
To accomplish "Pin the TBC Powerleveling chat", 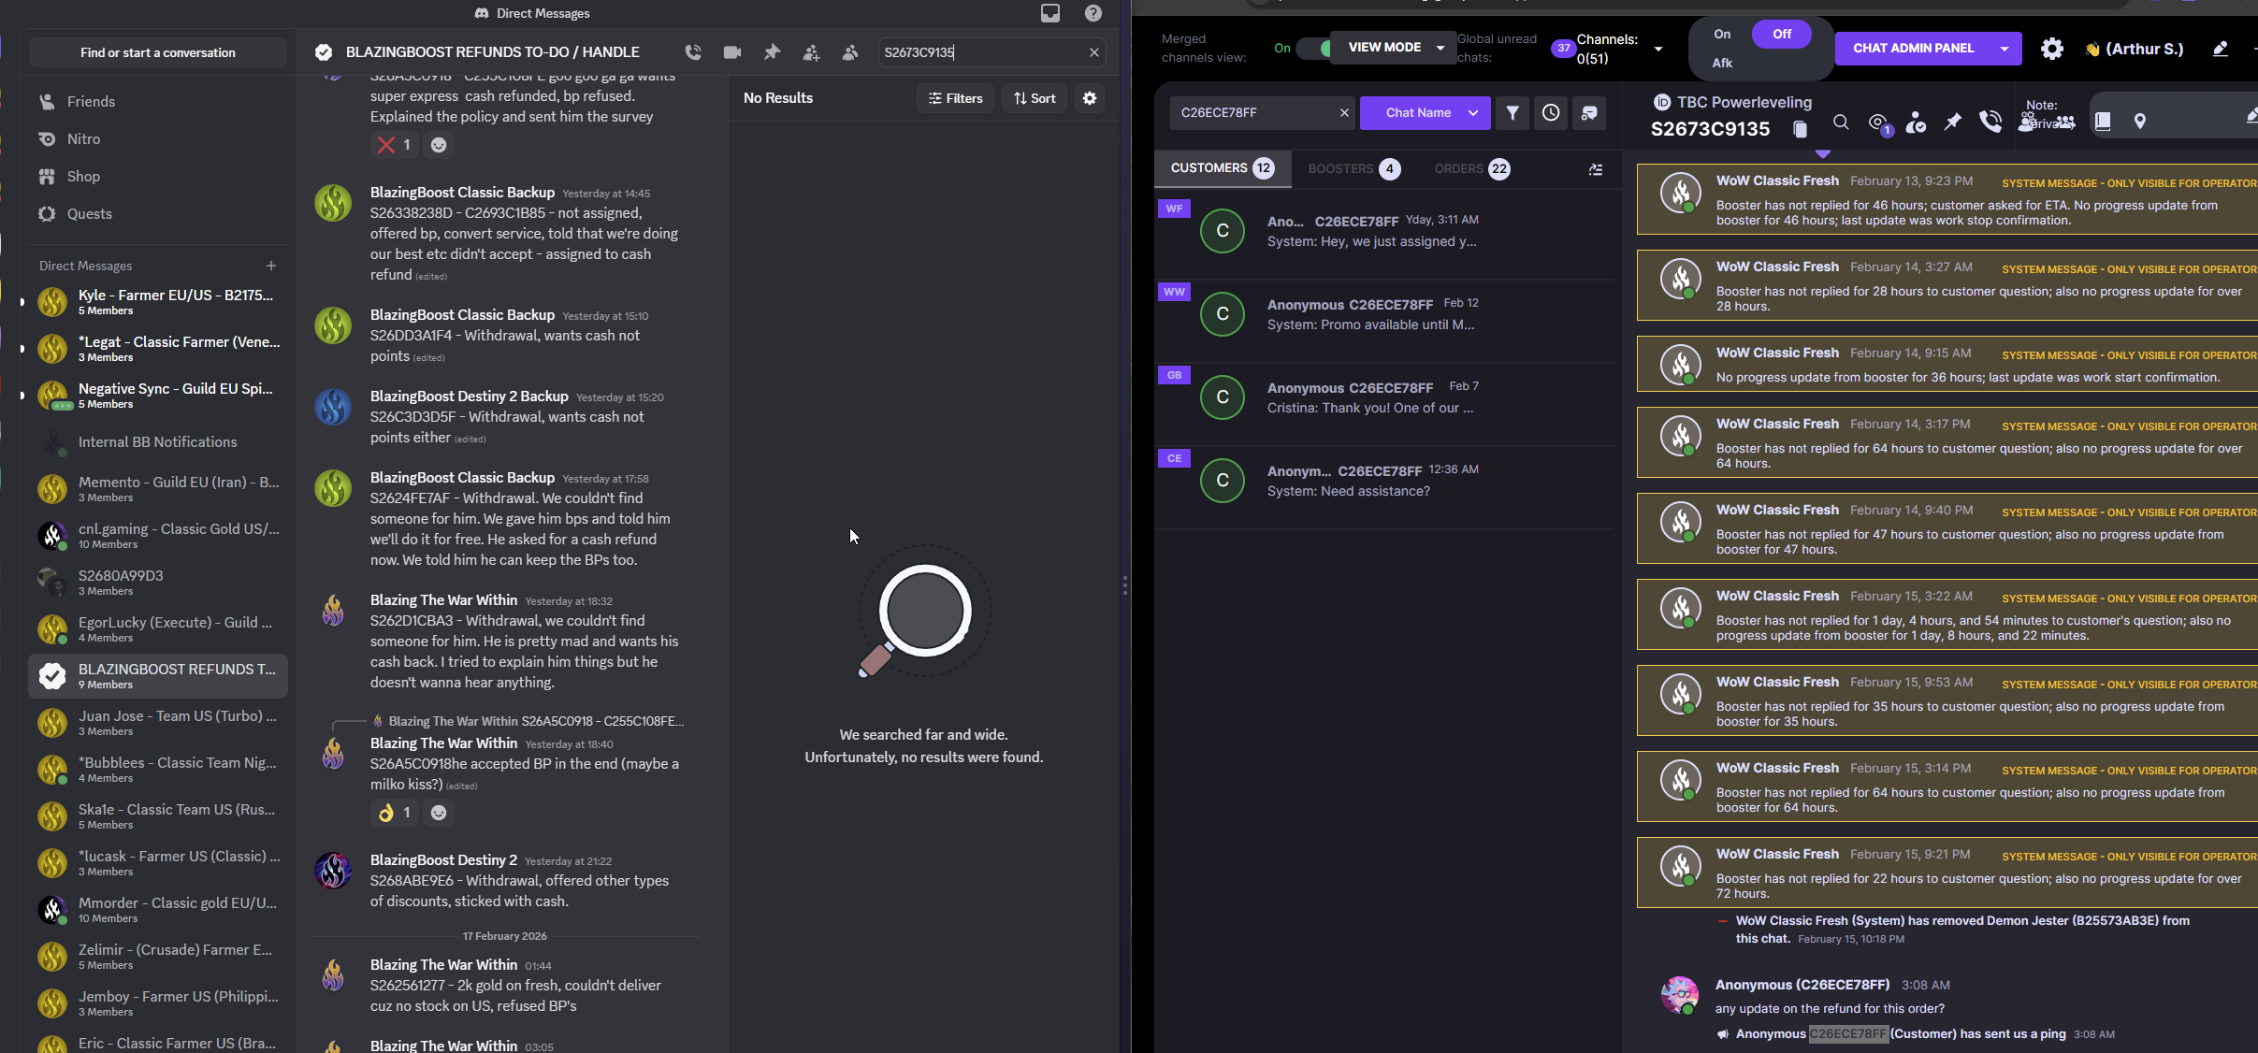I will coord(1952,122).
